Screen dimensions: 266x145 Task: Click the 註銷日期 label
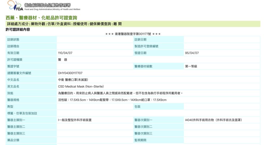pos(140,40)
